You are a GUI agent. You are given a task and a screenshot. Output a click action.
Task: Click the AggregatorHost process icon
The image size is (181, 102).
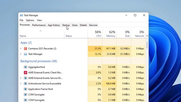point(25,67)
